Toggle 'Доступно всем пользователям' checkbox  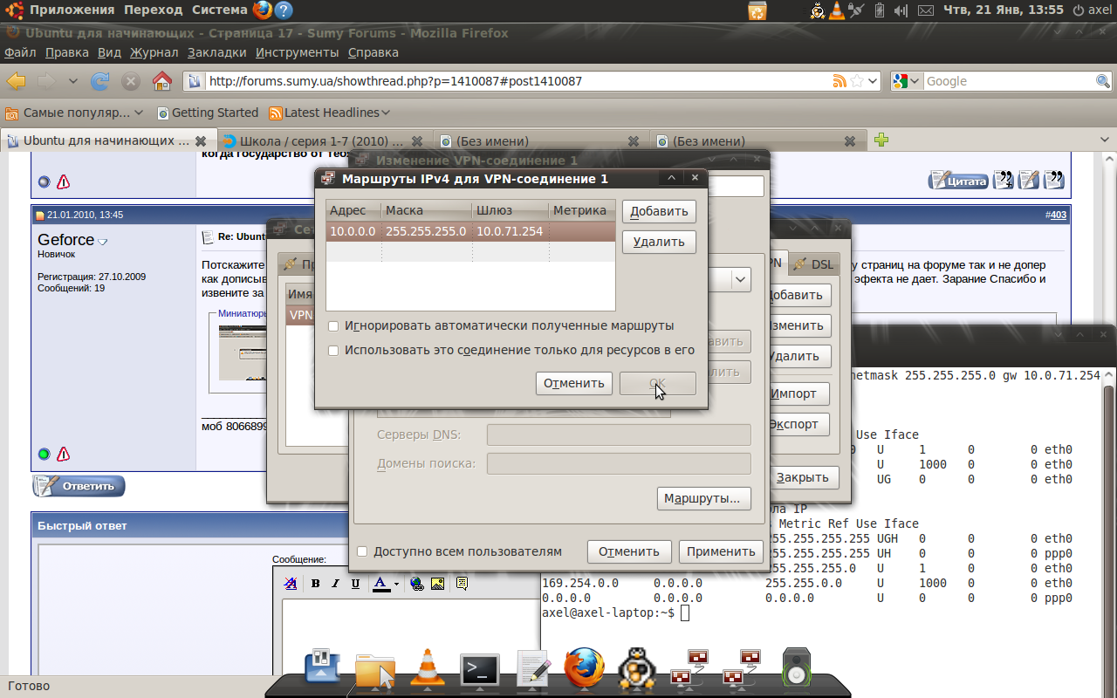(362, 551)
